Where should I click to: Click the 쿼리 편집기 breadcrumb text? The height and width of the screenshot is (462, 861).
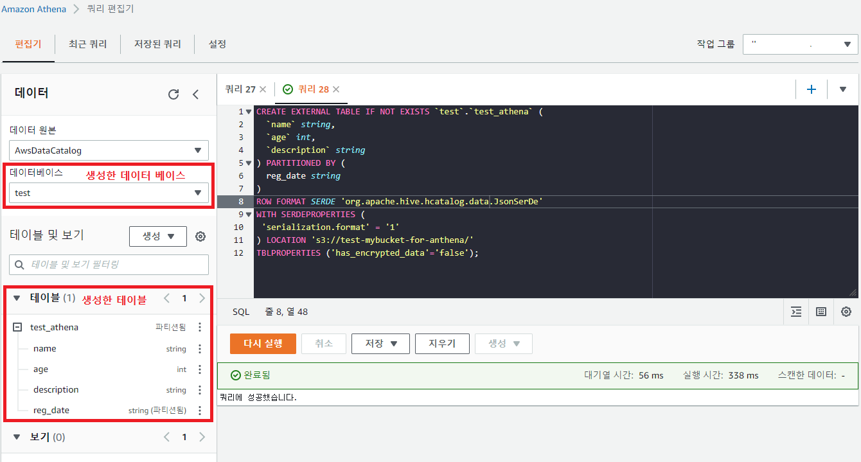coord(111,9)
